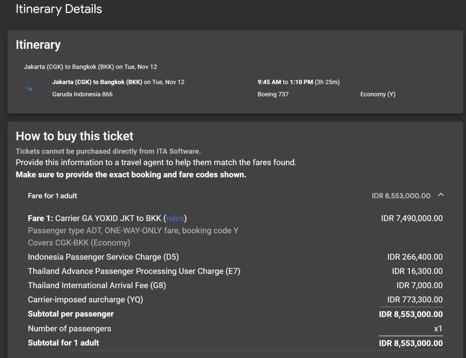The width and height of the screenshot is (466, 358).
Task: Click the Carrier-imposed surcharge (YQ) line
Action: pos(86,299)
